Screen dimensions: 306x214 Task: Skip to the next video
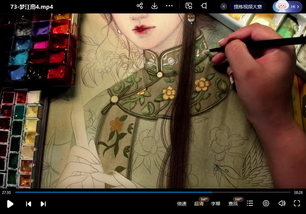43,204
